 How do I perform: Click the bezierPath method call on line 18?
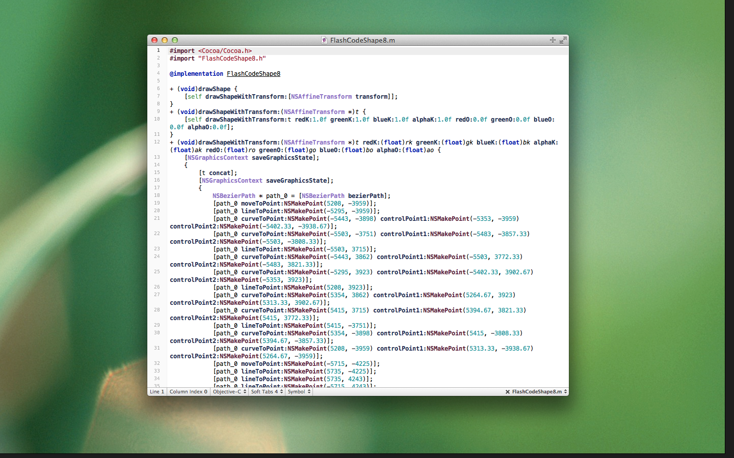[x=366, y=196]
